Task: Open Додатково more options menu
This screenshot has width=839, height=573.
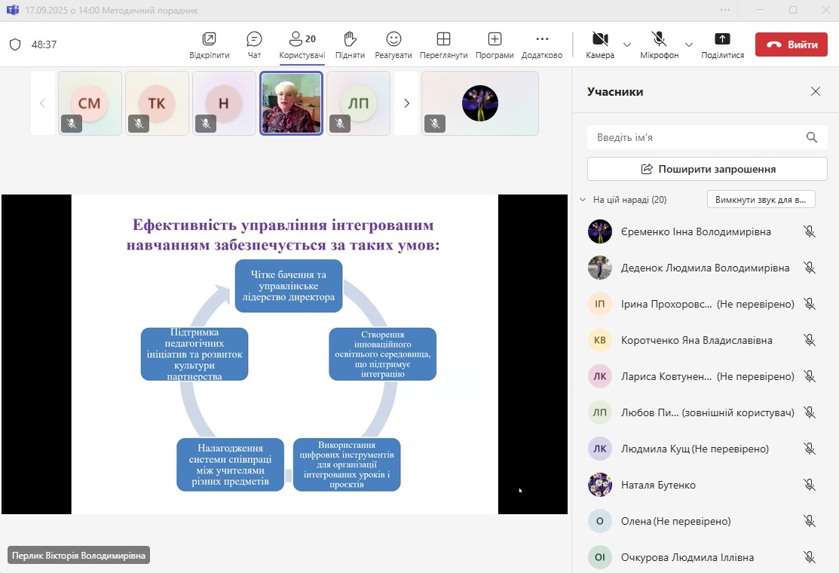Action: click(x=542, y=45)
